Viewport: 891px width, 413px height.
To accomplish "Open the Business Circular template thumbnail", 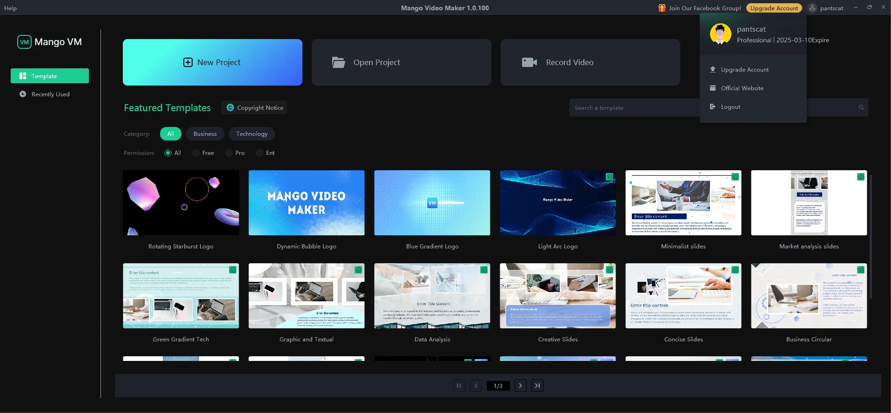I will click(809, 296).
